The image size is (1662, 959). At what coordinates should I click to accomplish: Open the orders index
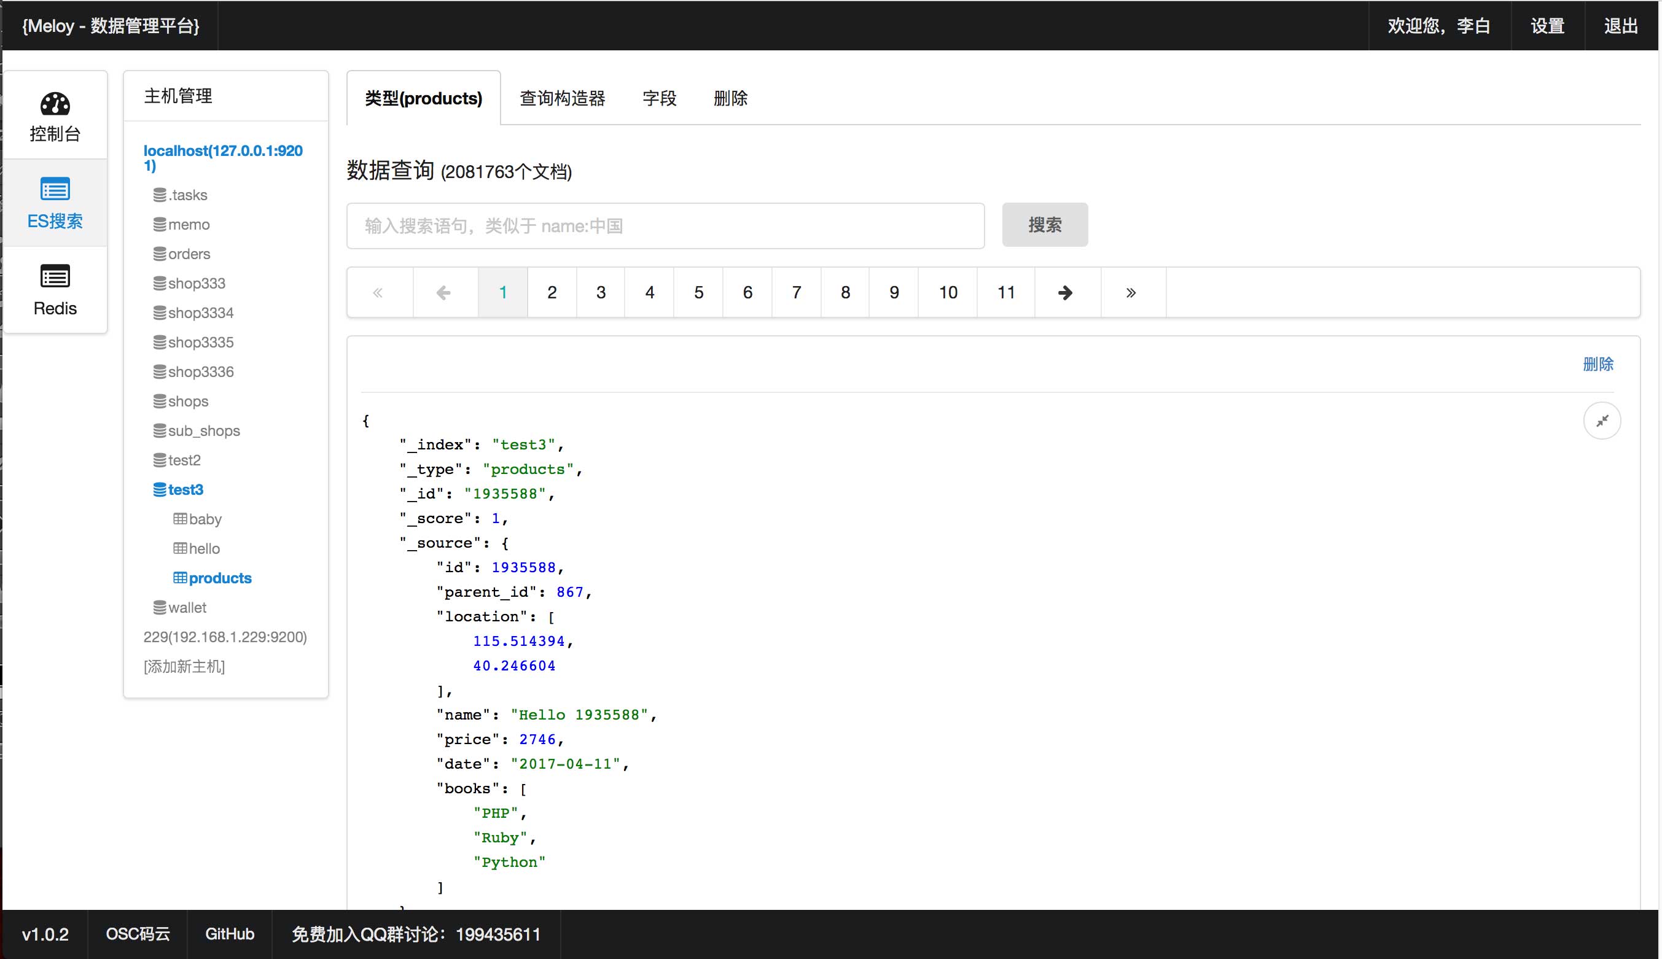(181, 254)
